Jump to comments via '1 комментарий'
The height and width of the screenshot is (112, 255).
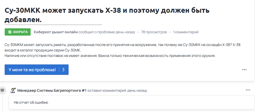(186, 32)
